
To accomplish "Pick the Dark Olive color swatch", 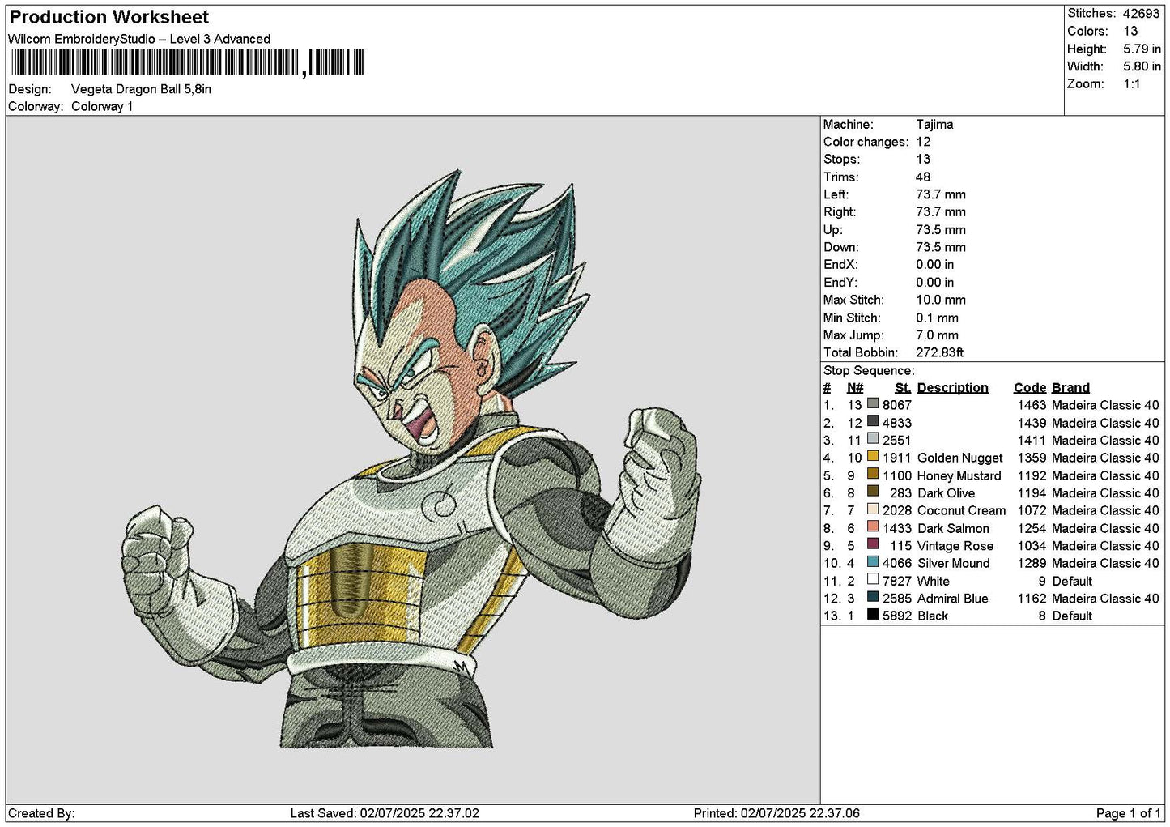I will (873, 492).
